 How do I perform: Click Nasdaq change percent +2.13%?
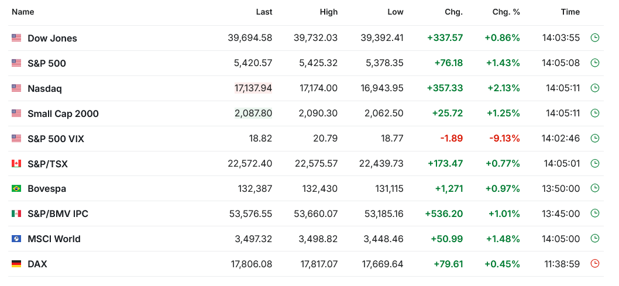(503, 88)
